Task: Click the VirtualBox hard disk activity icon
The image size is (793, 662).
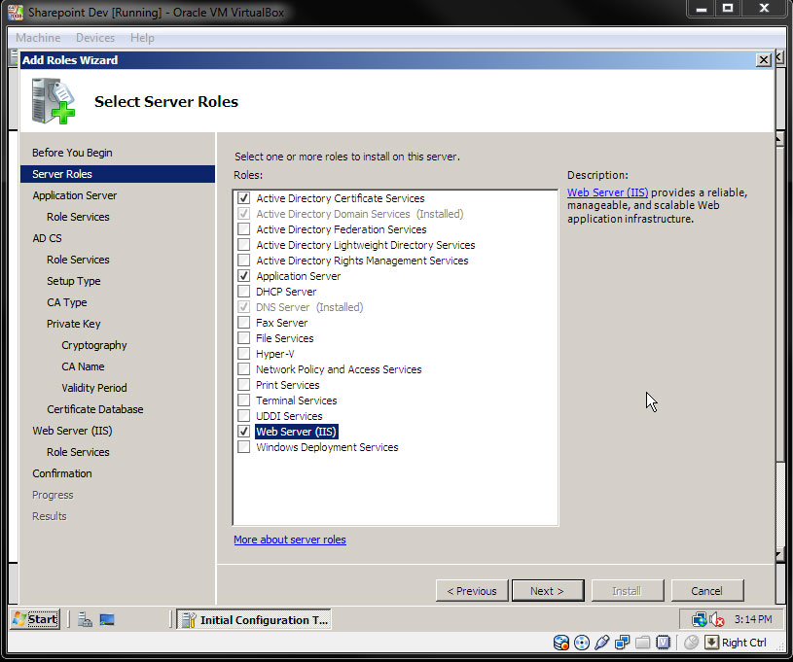Action: click(560, 643)
